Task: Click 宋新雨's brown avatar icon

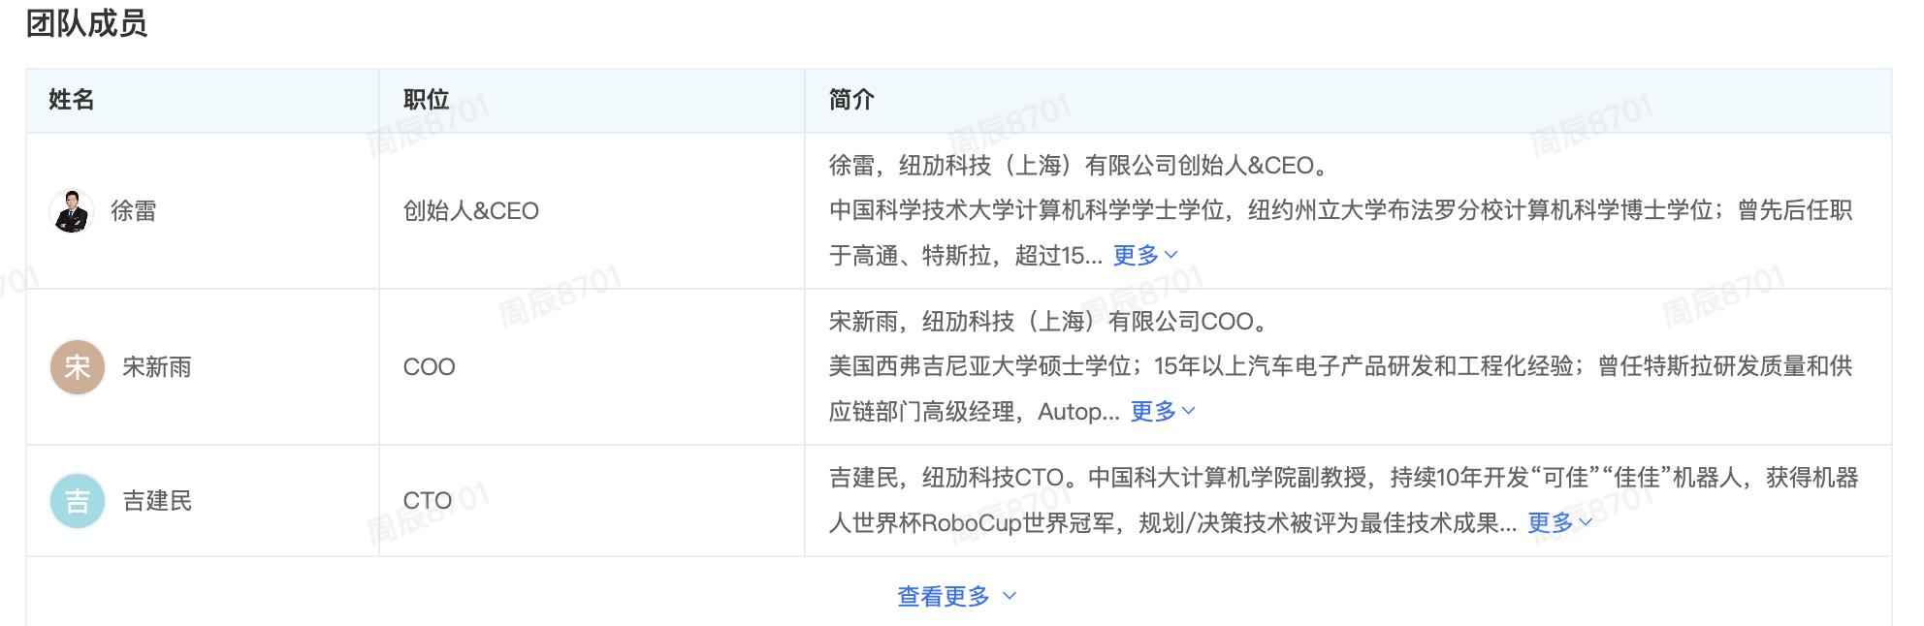Action: coord(78,367)
